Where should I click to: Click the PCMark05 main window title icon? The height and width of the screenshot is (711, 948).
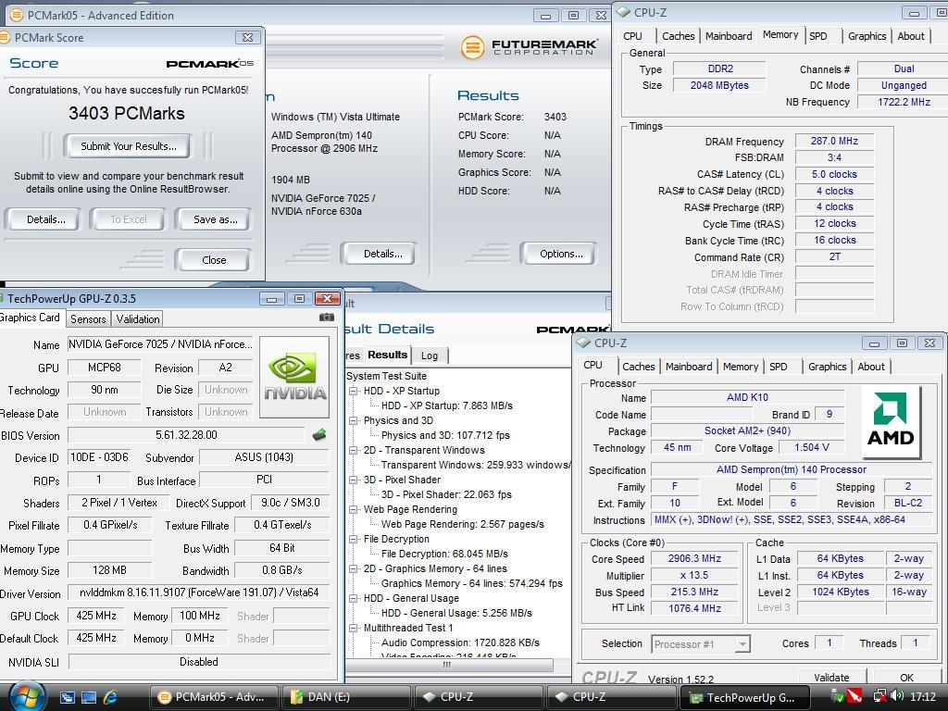17,15
